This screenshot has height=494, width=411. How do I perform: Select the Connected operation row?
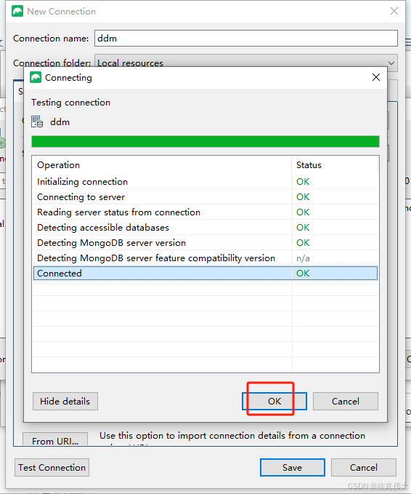pyautogui.click(x=206, y=273)
